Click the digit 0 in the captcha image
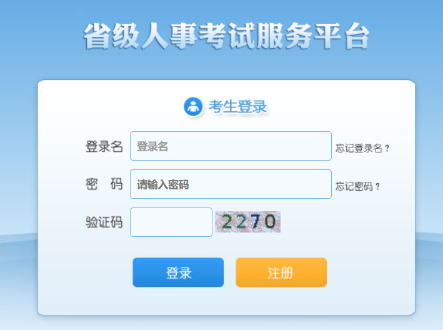The image size is (443, 330). [270, 221]
